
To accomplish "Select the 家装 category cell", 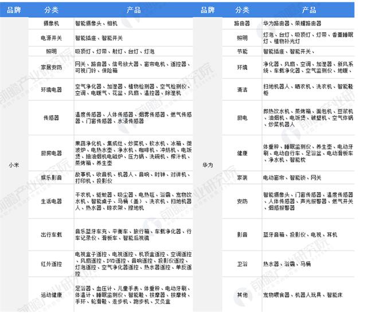I will pos(243,178).
